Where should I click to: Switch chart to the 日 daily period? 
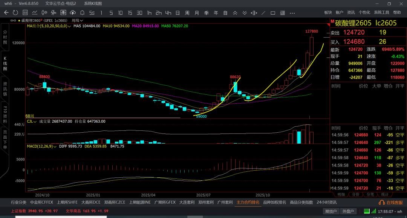click(x=177, y=12)
